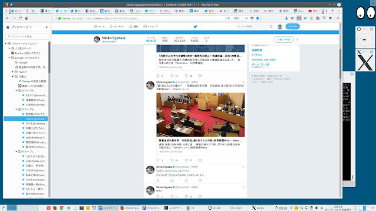
Task: Click the blue Tweet (ツイート) button
Action: pyautogui.click(x=293, y=26)
